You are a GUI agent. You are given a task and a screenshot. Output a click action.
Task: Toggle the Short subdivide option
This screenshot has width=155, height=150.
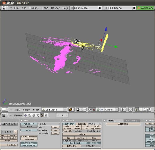tap(72, 124)
